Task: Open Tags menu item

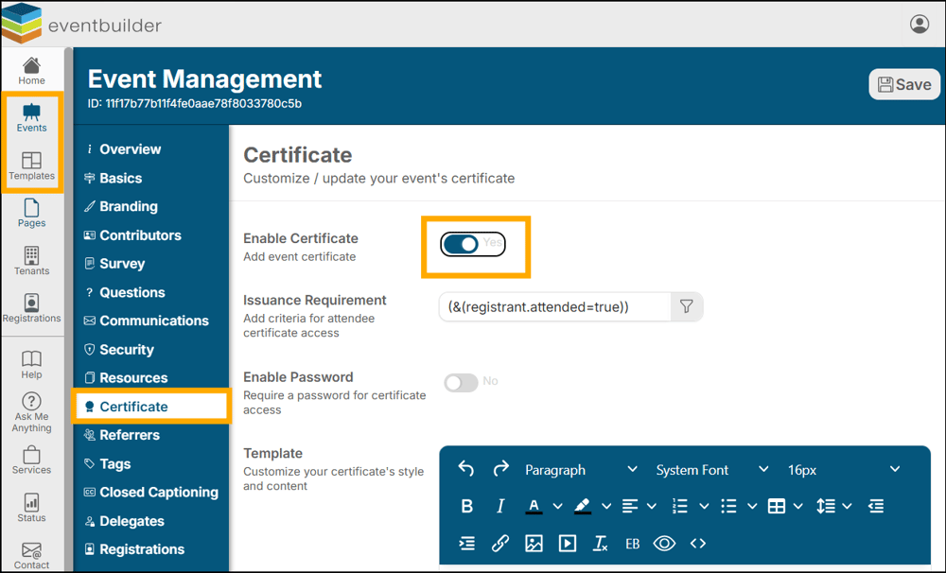Action: [150, 464]
